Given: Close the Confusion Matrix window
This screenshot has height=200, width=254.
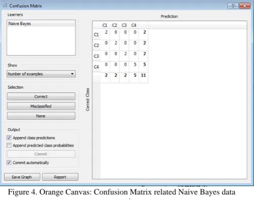Looking at the screenshot, I should coord(245,6).
